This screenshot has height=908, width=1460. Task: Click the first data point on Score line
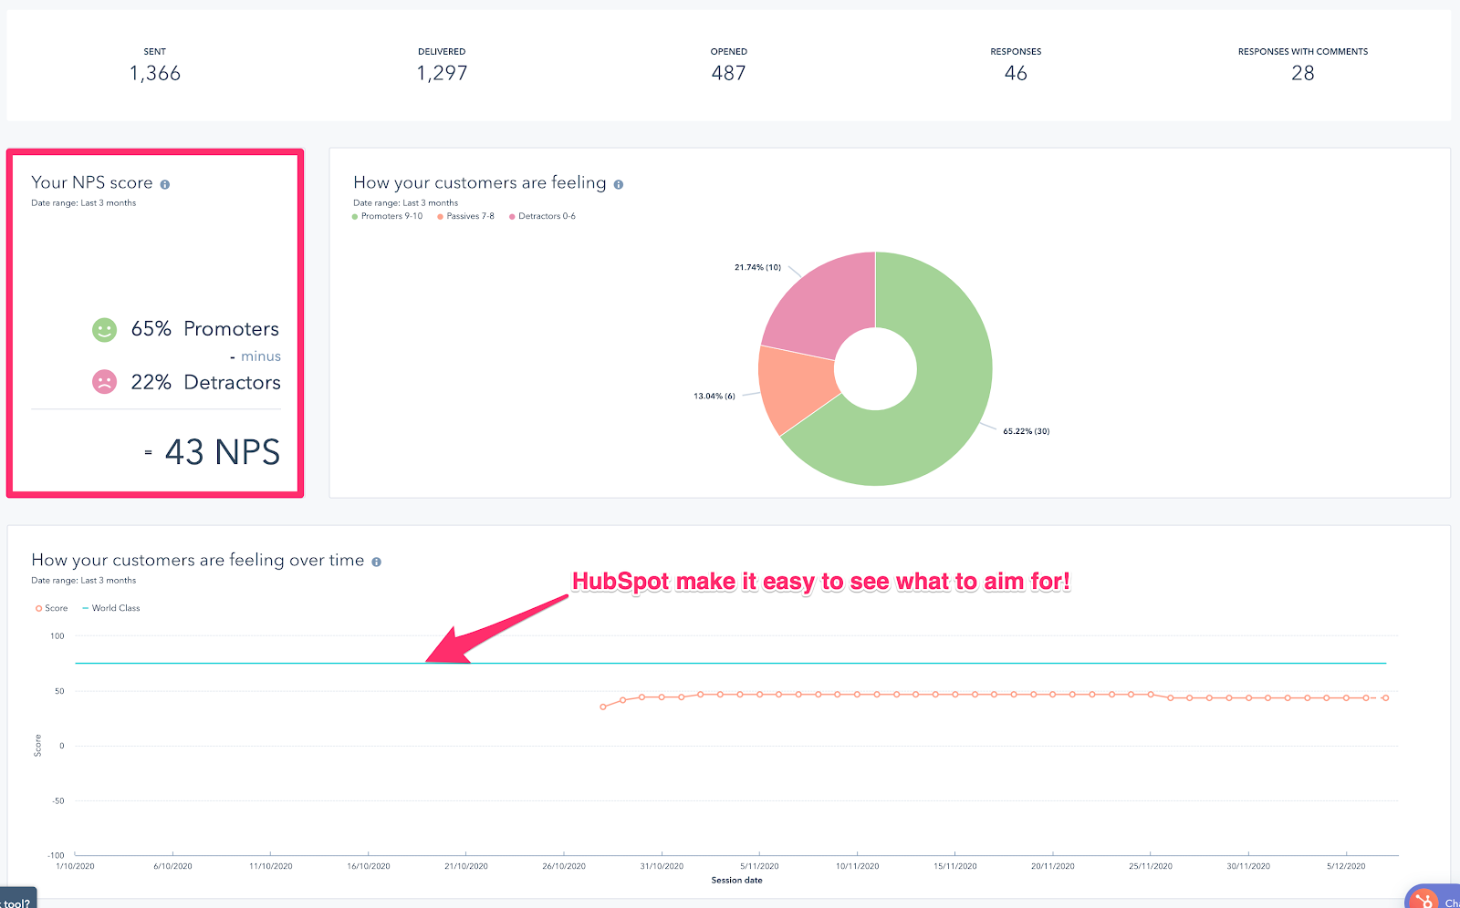[603, 707]
